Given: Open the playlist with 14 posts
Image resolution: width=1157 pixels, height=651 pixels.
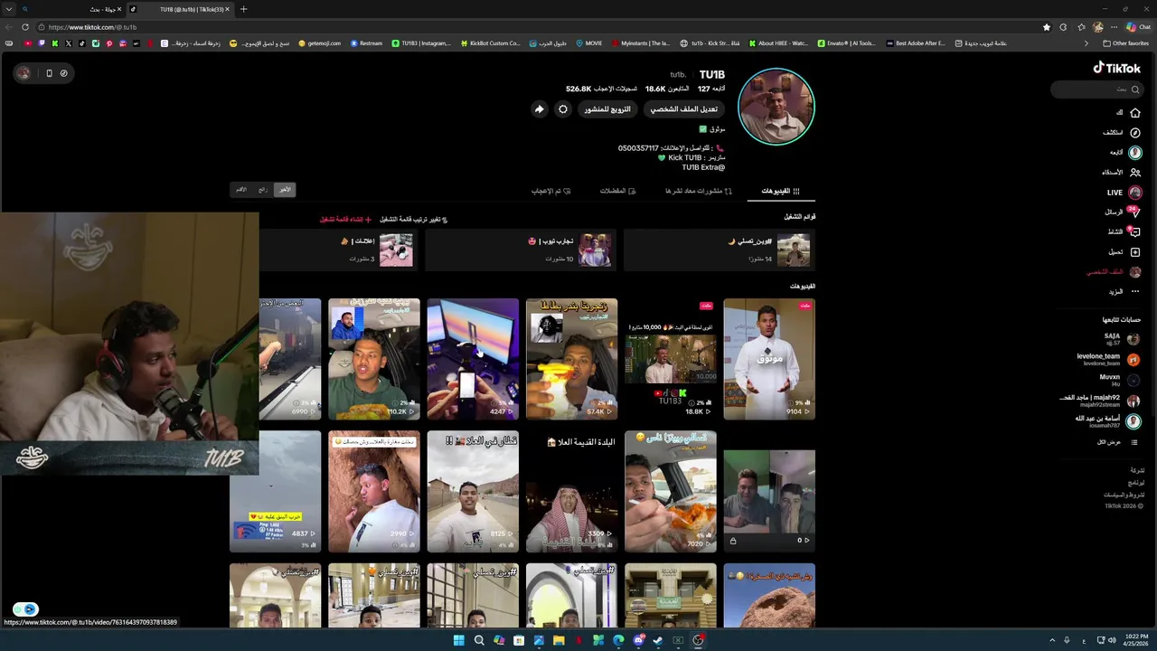Looking at the screenshot, I should [720, 250].
